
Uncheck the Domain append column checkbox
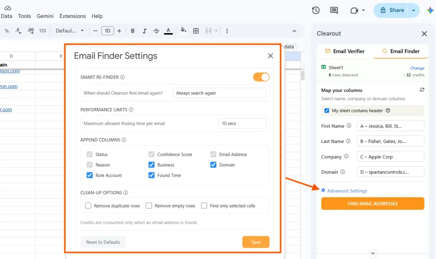click(x=213, y=165)
